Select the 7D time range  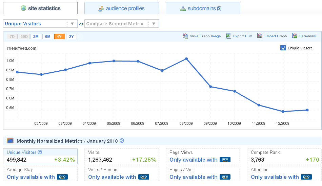12,37
